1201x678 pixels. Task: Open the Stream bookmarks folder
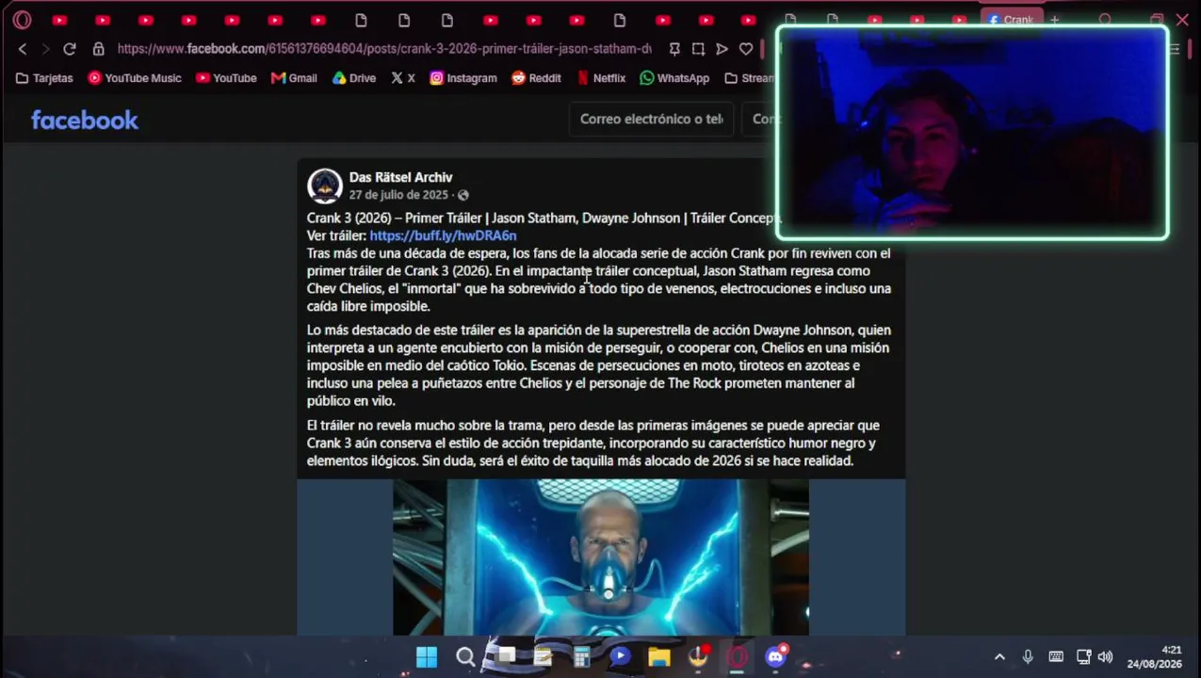pyautogui.click(x=749, y=78)
